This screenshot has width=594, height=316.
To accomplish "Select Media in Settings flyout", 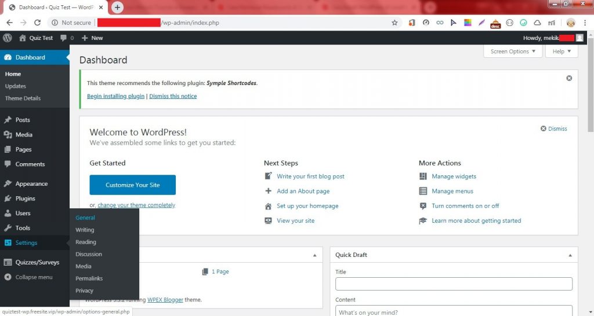I will [x=84, y=266].
